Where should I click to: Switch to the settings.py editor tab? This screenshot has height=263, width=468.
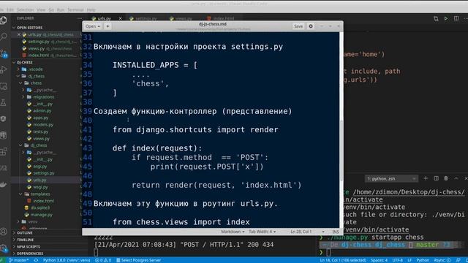[146, 18]
